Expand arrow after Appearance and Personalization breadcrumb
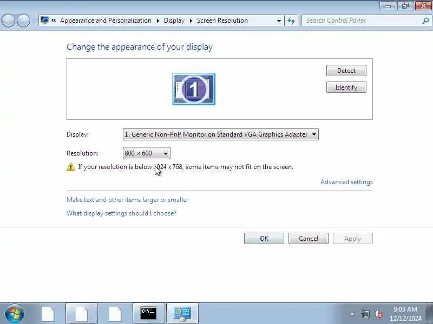The width and height of the screenshot is (433, 324). click(158, 21)
